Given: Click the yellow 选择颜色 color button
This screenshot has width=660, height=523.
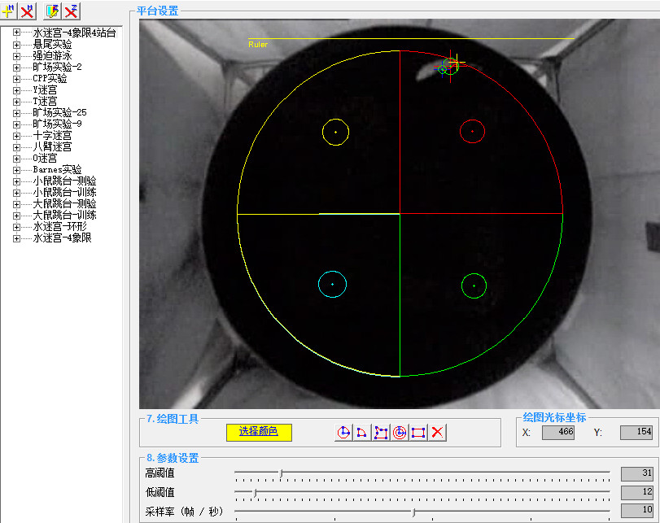Looking at the screenshot, I should coord(259,432).
